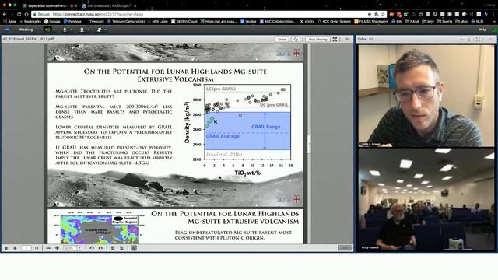Open the Misc bookmarks folder

pyautogui.click(x=461, y=22)
